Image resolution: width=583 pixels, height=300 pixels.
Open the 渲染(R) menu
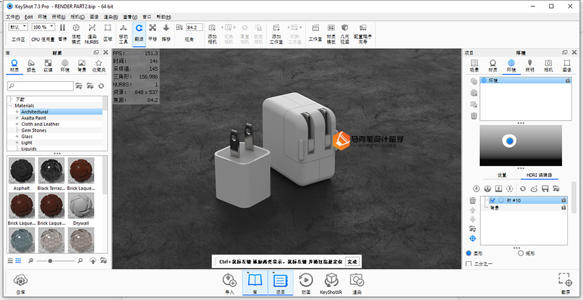click(x=111, y=17)
